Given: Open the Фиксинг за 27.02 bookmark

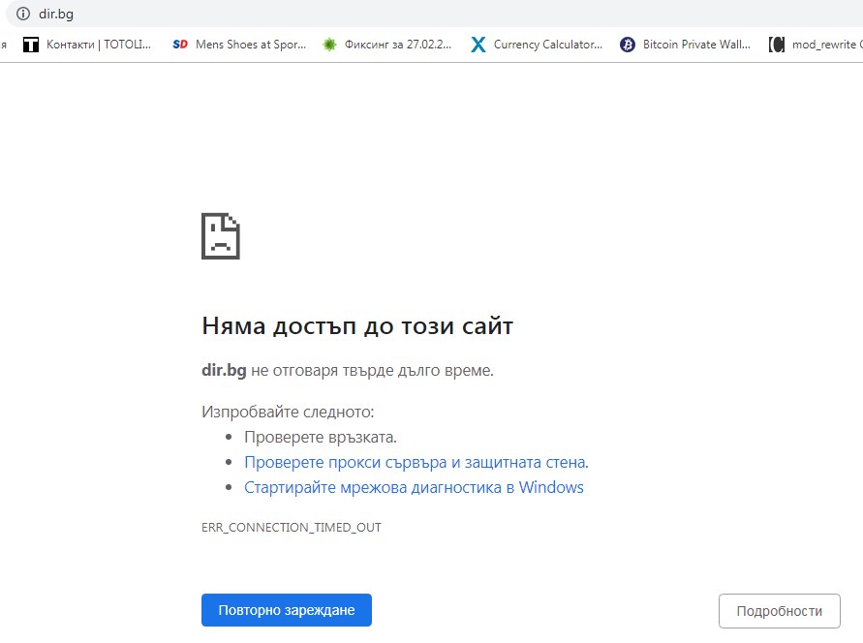Looking at the screenshot, I should [398, 45].
